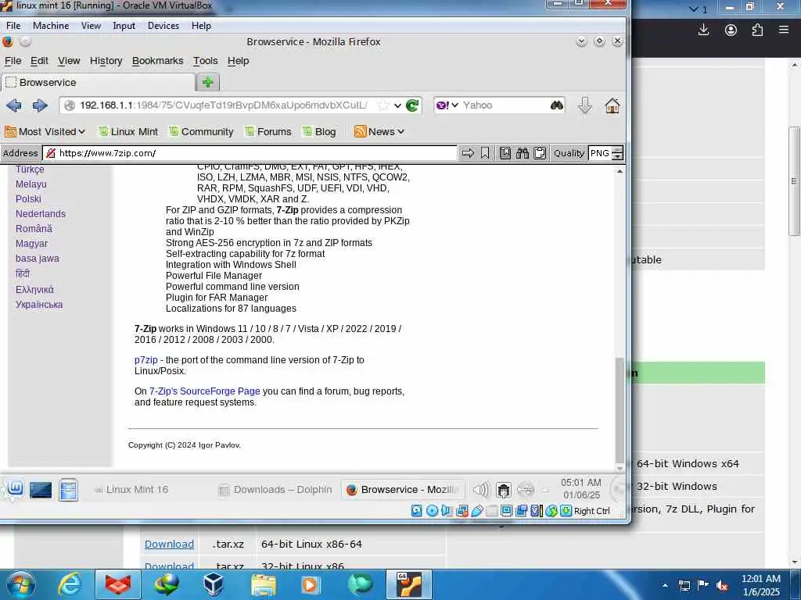801x600 pixels.
Task: Open Firefox Bookmarks menu
Action: pos(157,61)
